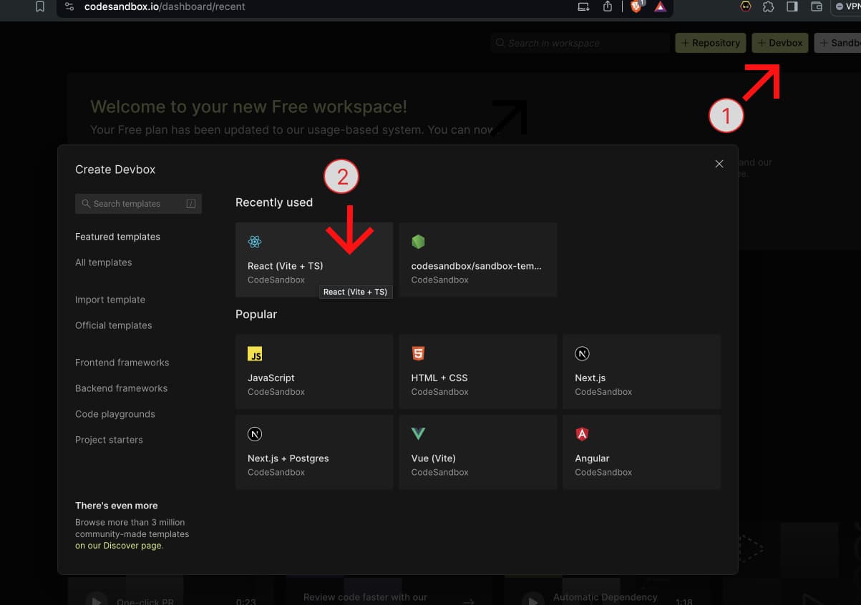This screenshot has width=861, height=605.
Task: Choose the Vue (Vite) template card
Action: (x=478, y=452)
